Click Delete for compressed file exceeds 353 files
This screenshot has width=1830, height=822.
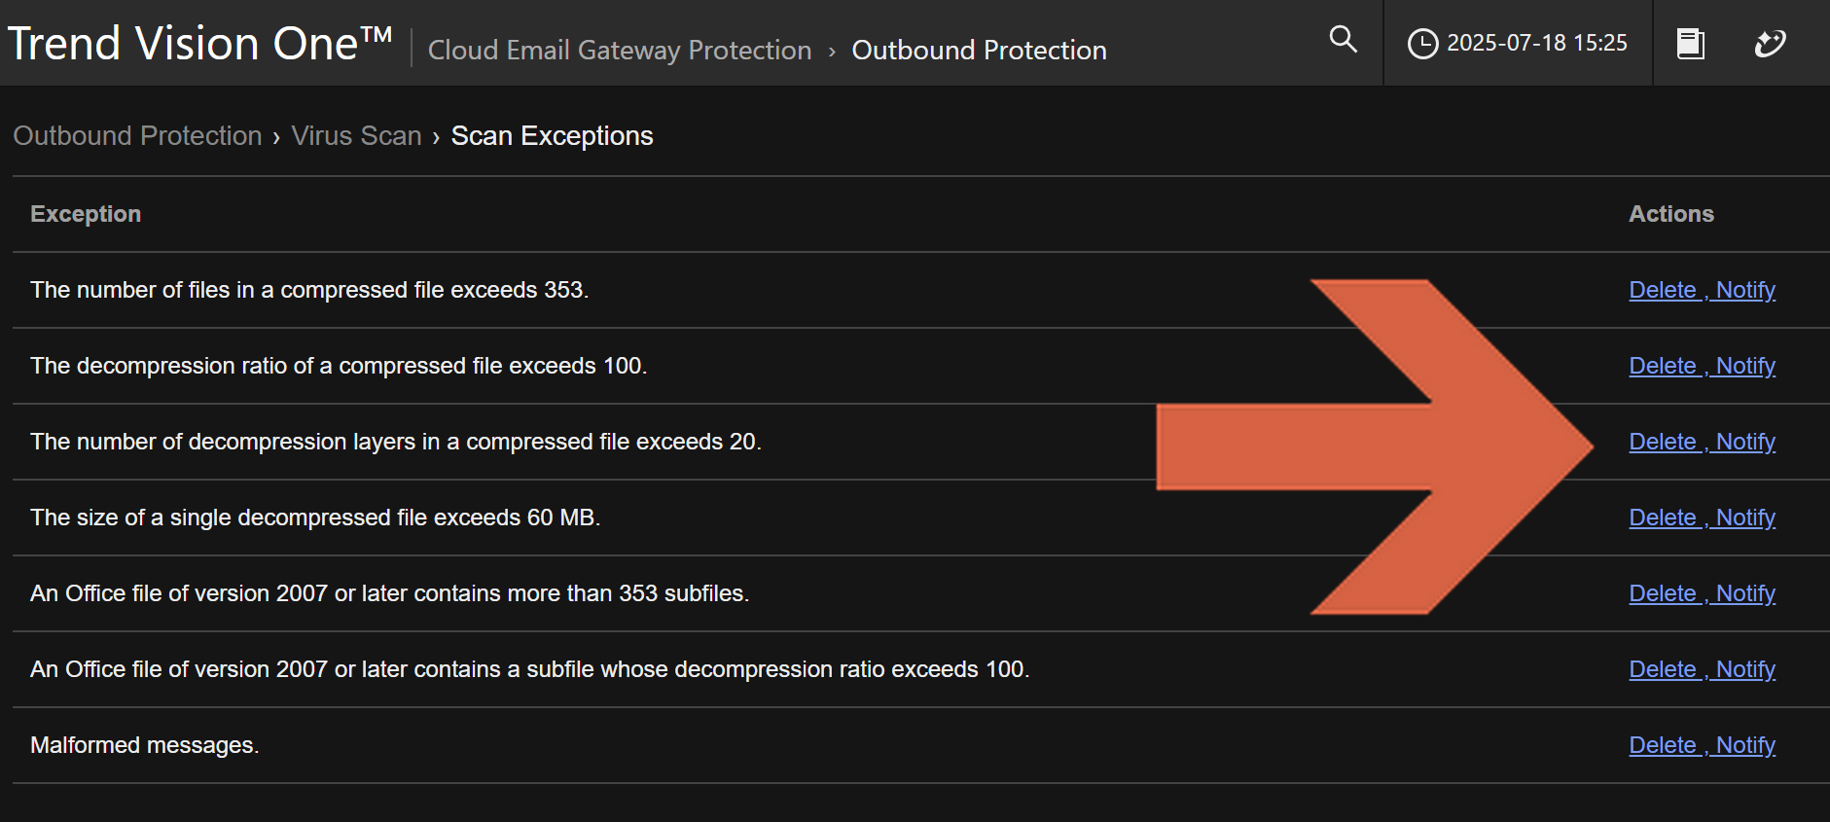pos(1663,290)
